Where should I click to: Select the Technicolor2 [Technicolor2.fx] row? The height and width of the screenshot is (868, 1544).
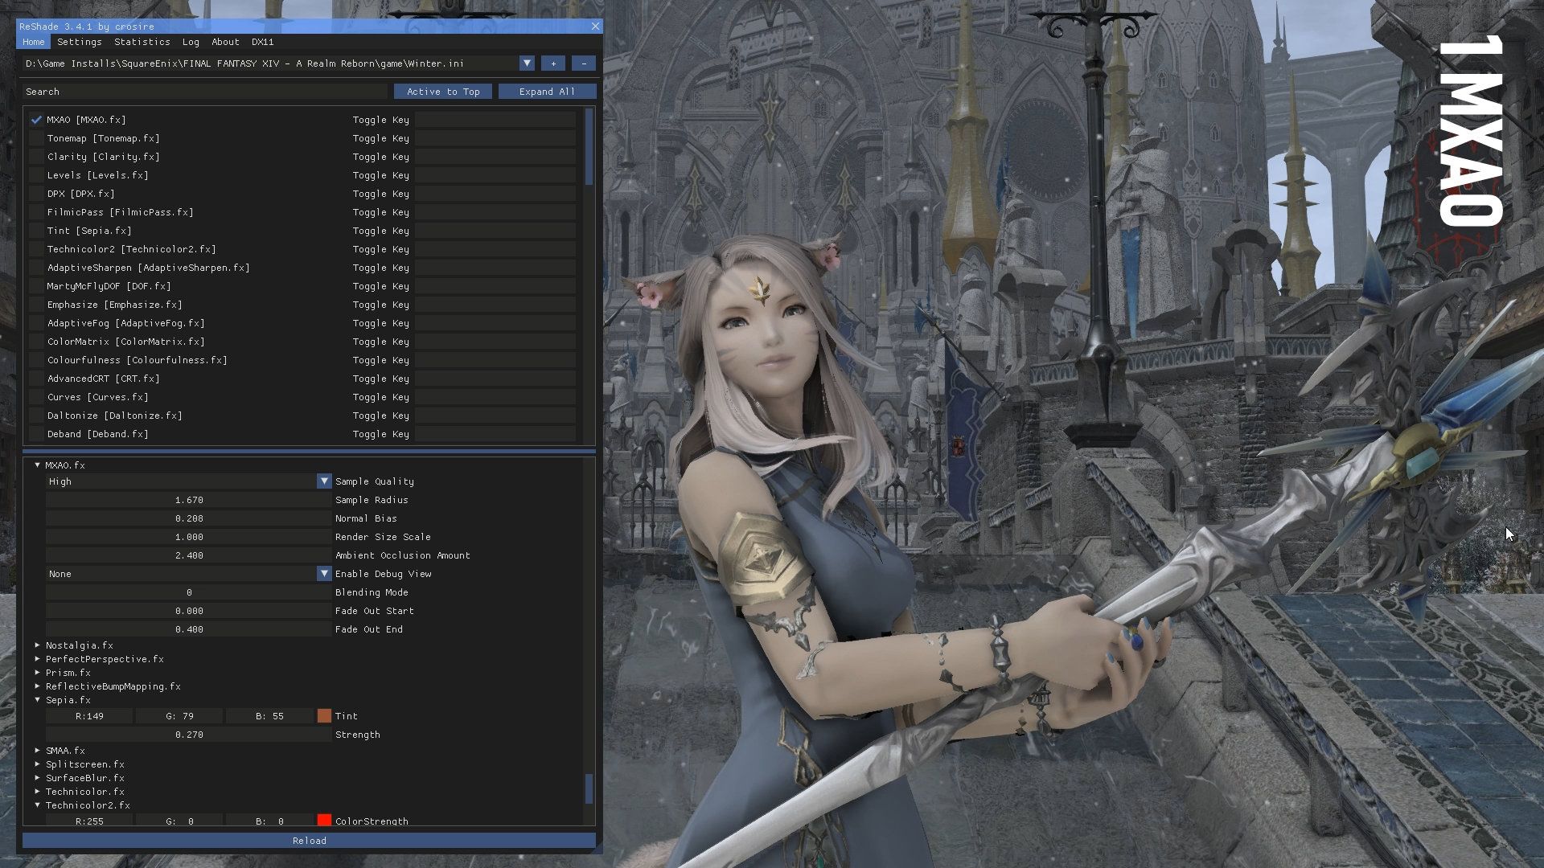pyautogui.click(x=131, y=249)
